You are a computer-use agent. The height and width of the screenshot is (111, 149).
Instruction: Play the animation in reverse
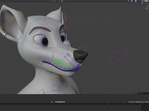pos(59,102)
